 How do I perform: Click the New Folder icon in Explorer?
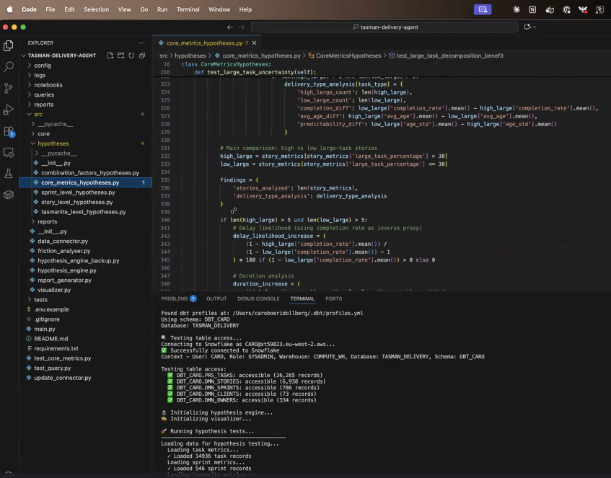tap(120, 56)
